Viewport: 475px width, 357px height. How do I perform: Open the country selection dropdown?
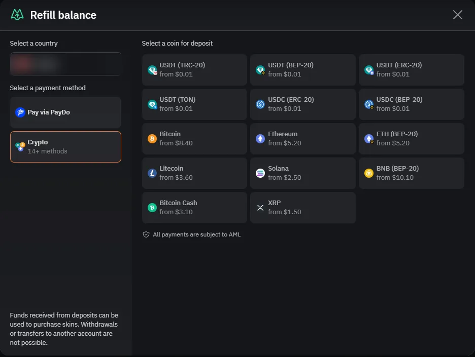65,64
